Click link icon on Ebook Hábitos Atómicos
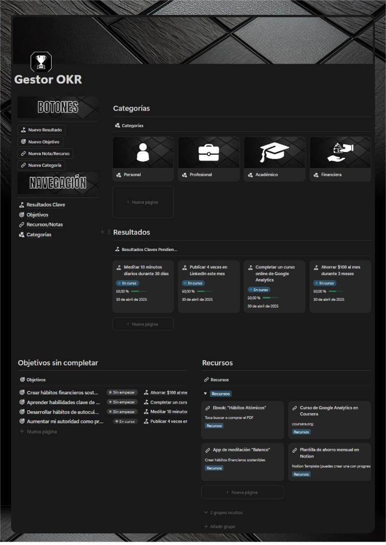Viewport: 386px width, 545px height. point(207,408)
